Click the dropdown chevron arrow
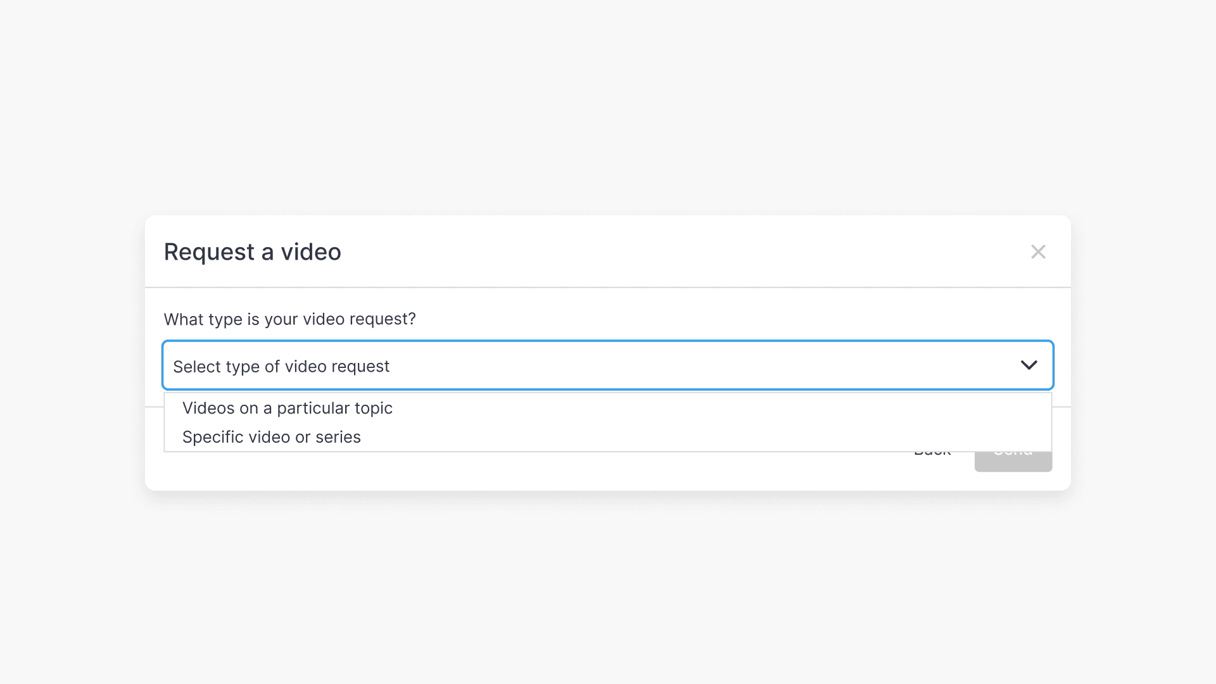 tap(1029, 365)
